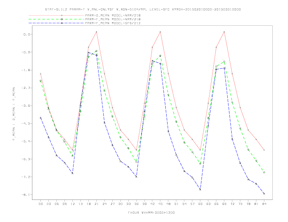Image resolution: width=288 pixels, height=222 pixels.
Task: Click x-axis tick label 60
Action: [x=200, y=204]
